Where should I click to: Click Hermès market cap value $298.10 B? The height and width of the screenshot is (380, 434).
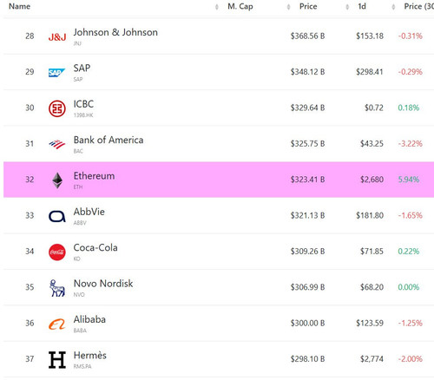tap(307, 359)
